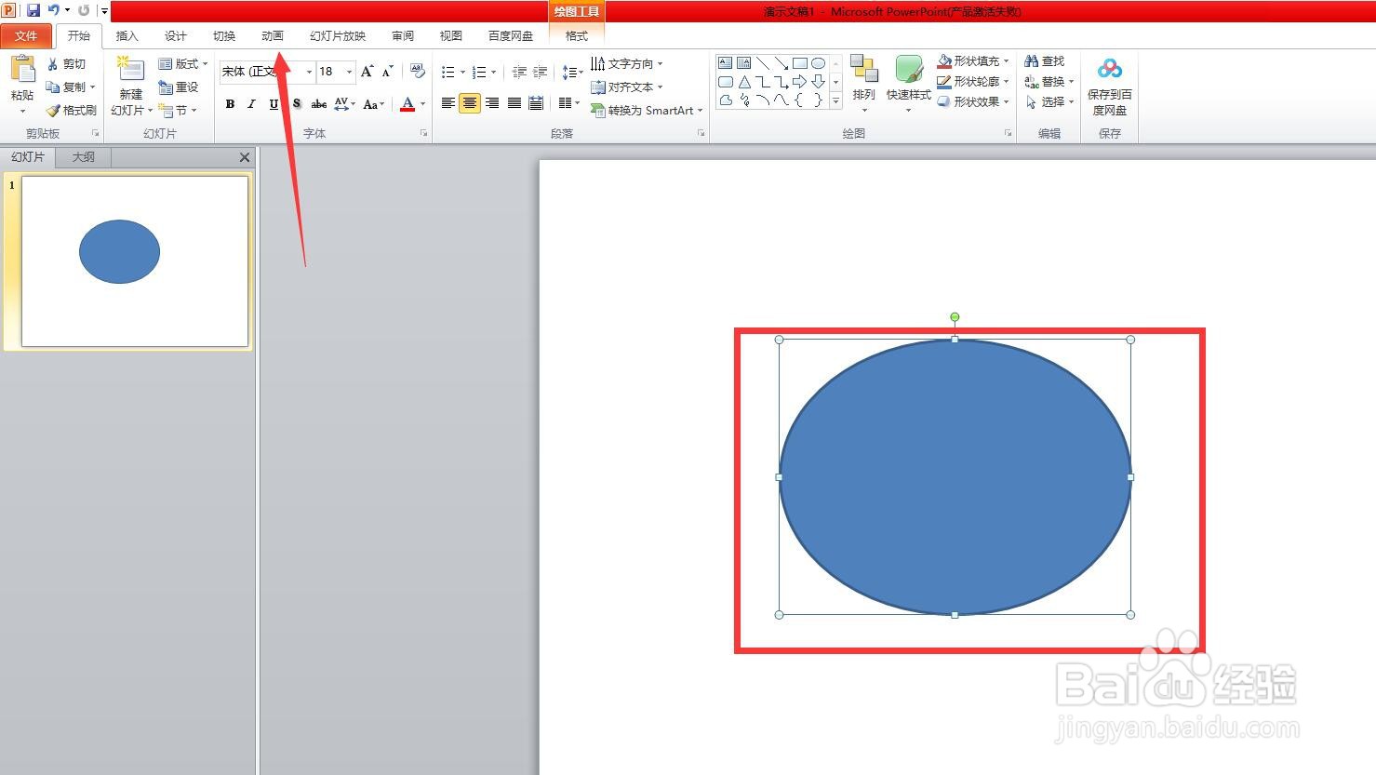Image resolution: width=1376 pixels, height=775 pixels.
Task: Switch to the Format (格式) tab
Action: (577, 35)
